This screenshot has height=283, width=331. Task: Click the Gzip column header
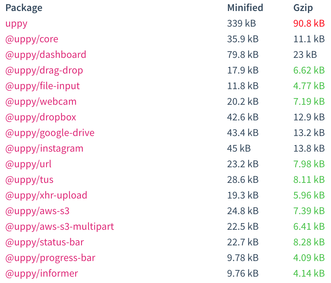tap(303, 8)
